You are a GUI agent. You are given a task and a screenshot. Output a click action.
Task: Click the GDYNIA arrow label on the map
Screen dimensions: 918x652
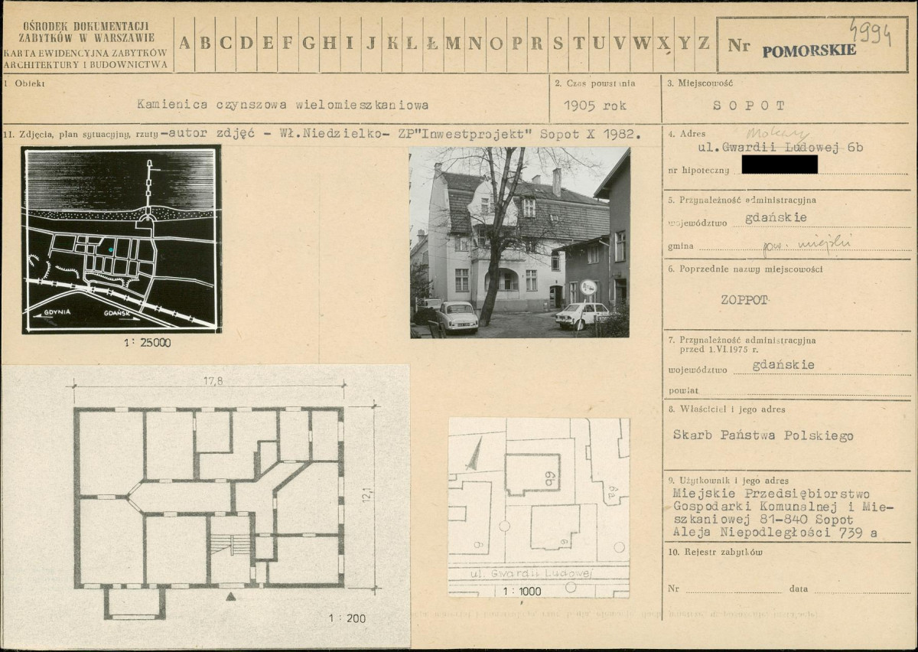click(54, 314)
